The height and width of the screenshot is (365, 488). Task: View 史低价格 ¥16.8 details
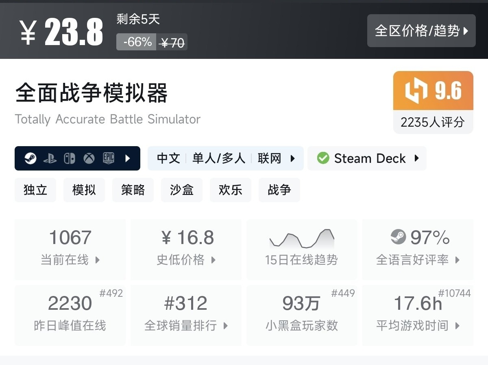coord(186,249)
